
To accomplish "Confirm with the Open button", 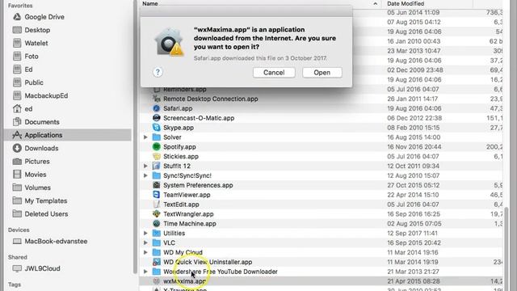I will click(x=322, y=73).
